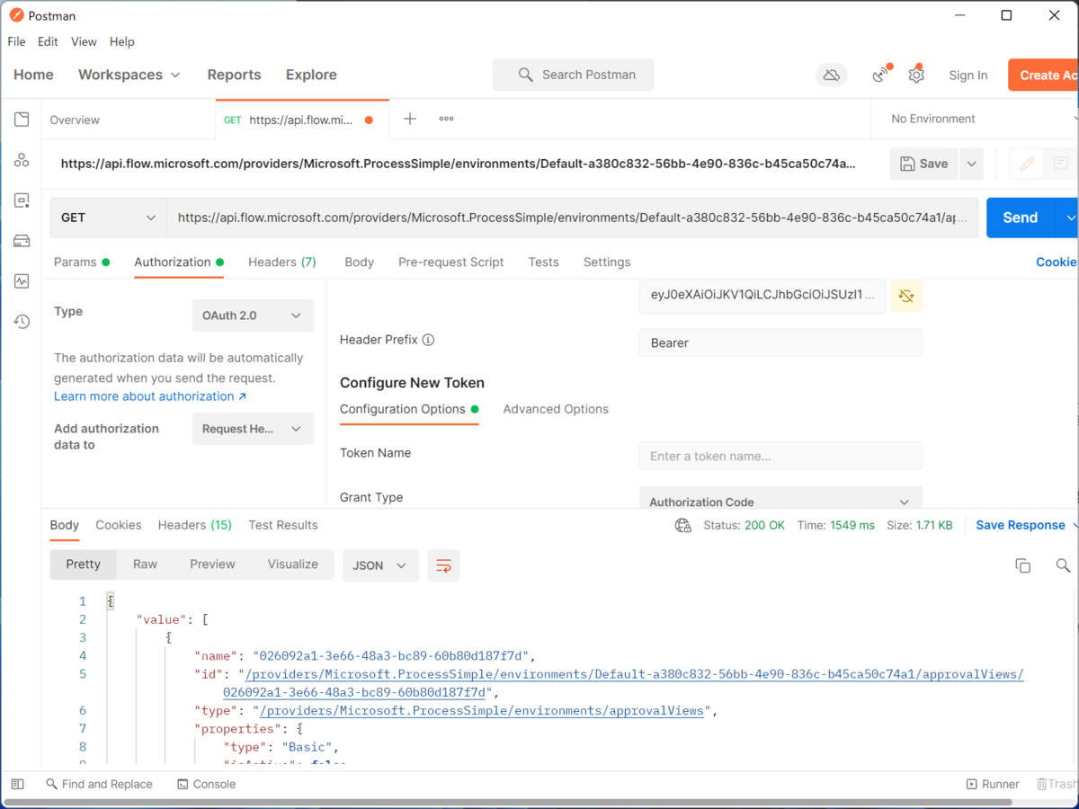Click the Token Name input field
Screen dimensions: 1079x809
(780, 456)
